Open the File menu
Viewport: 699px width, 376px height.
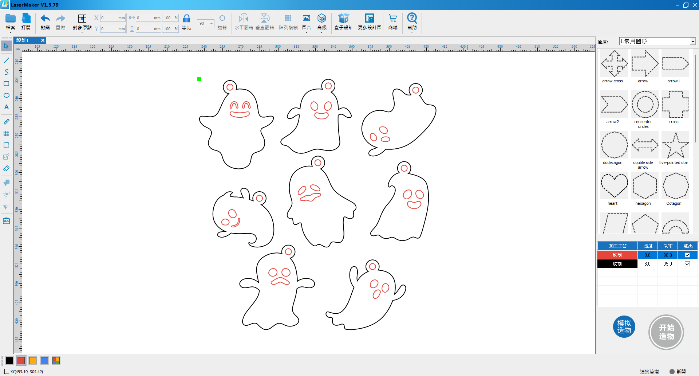pos(11,22)
